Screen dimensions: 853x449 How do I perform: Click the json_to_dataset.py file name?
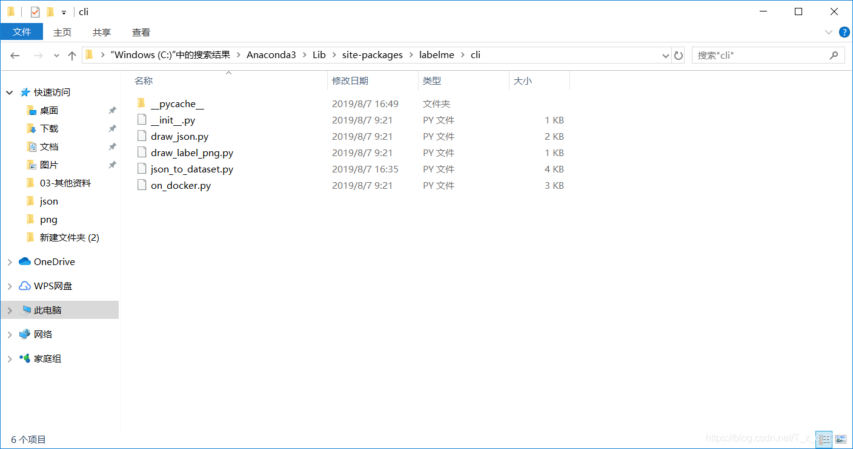(192, 169)
